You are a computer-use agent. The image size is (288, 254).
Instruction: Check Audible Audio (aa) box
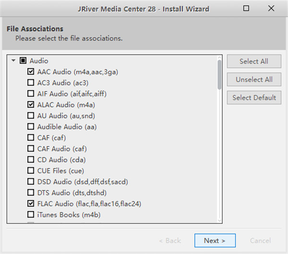tap(31, 127)
